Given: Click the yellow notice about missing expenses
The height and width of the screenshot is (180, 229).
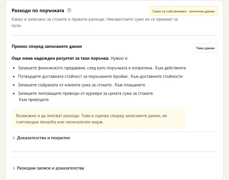Looking at the screenshot, I should tap(99, 119).
